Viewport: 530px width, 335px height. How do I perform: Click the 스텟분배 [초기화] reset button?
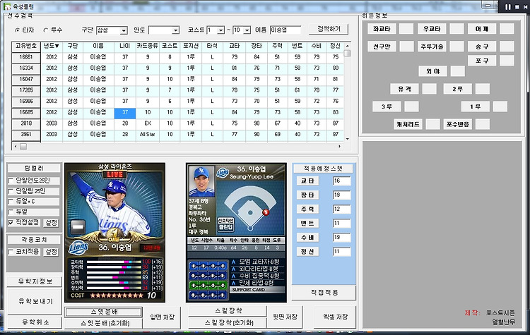103,323
